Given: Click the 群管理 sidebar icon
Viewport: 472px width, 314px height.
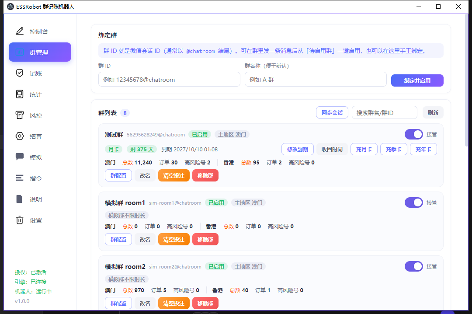Looking at the screenshot, I should point(20,52).
